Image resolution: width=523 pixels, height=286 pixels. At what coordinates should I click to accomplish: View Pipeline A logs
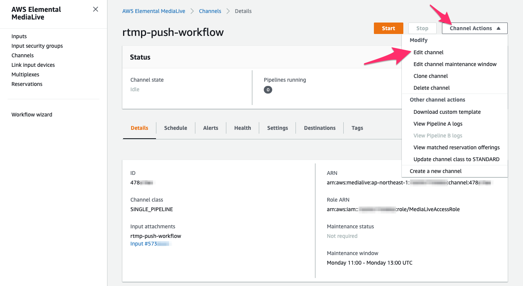click(x=438, y=124)
